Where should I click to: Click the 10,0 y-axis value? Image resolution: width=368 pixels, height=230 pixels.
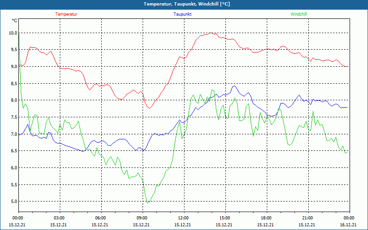coord(13,33)
